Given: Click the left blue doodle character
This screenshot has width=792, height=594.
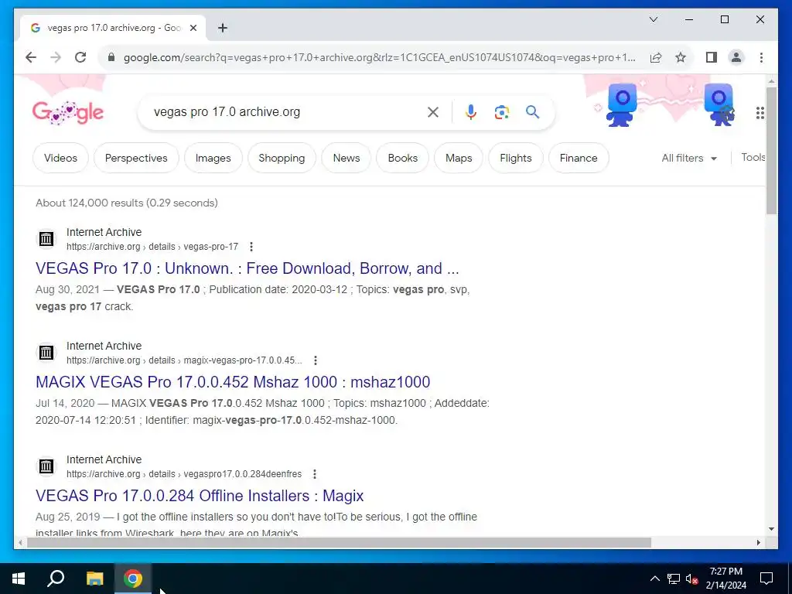Looking at the screenshot, I should pyautogui.click(x=621, y=105).
